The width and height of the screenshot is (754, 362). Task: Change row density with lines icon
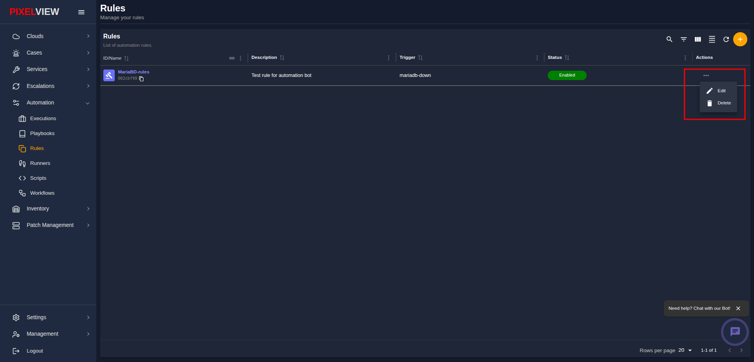click(712, 39)
